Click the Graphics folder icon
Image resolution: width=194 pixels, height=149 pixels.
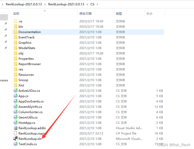pyautogui.click(x=15, y=42)
